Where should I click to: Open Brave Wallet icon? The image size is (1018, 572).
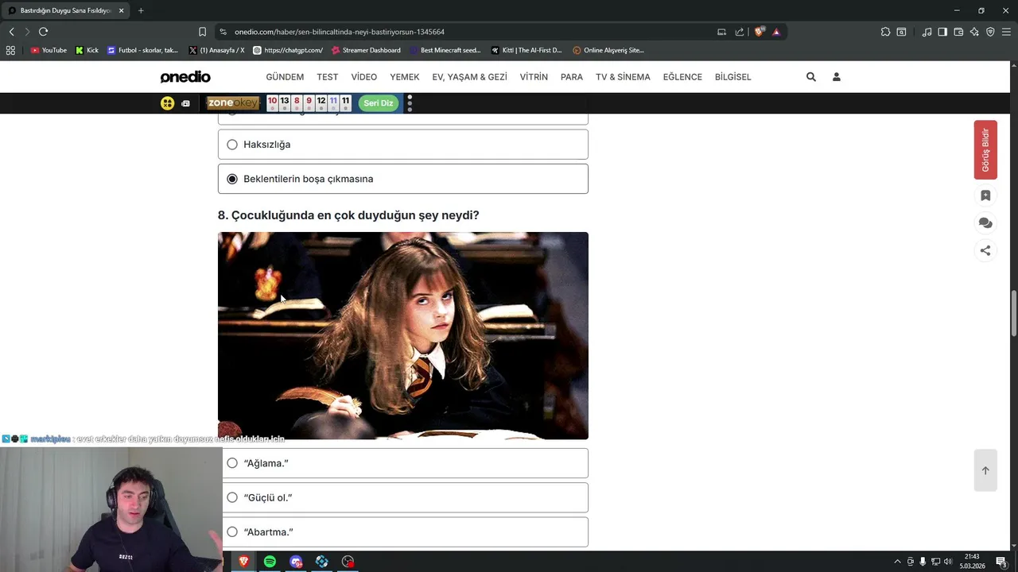958,32
